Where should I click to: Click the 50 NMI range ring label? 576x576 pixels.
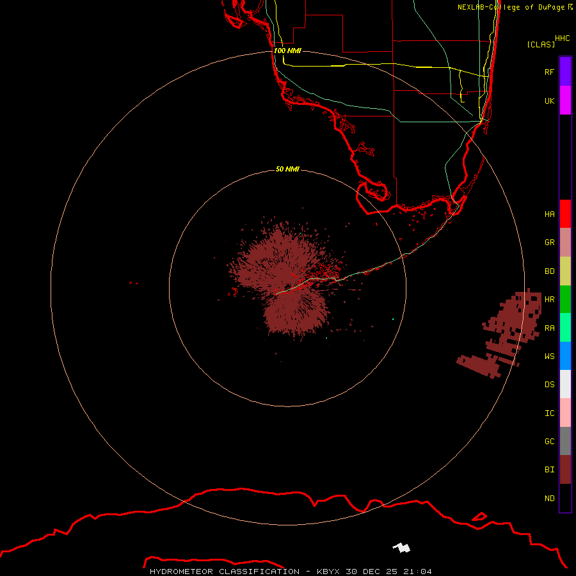tap(287, 169)
